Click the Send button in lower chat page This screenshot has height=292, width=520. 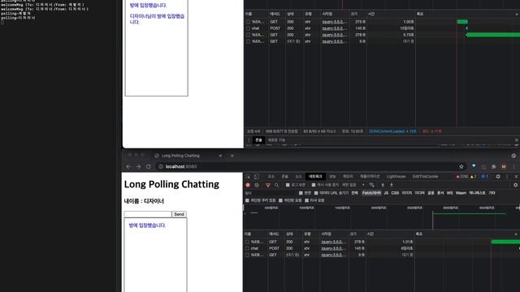coord(179,214)
